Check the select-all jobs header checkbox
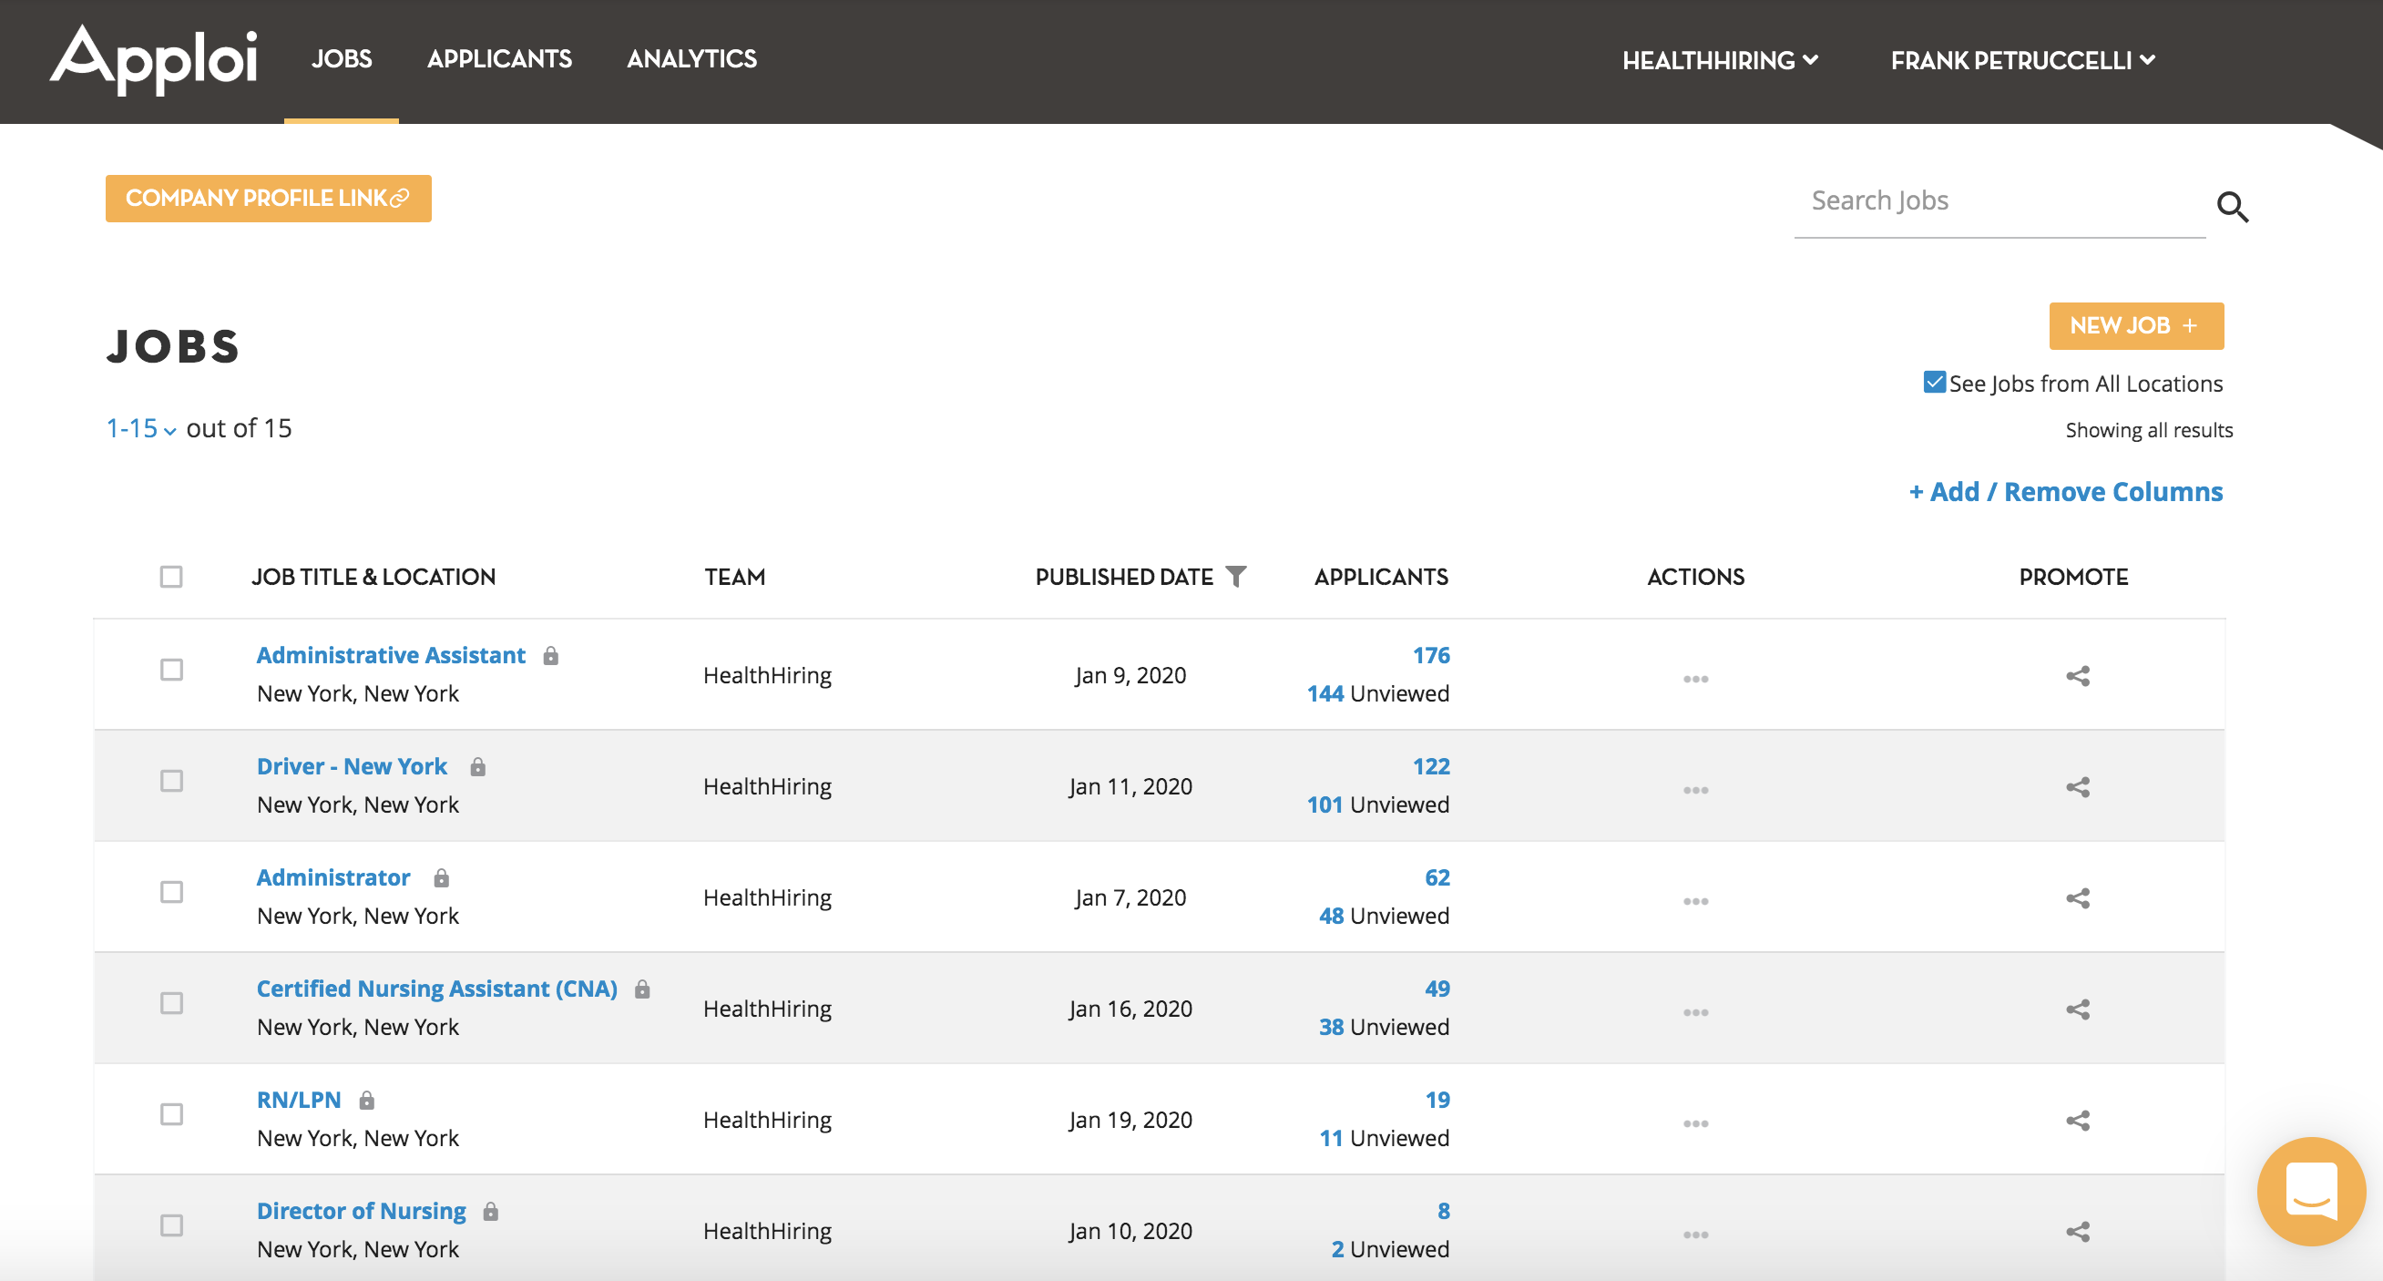The image size is (2383, 1281). coord(171,576)
